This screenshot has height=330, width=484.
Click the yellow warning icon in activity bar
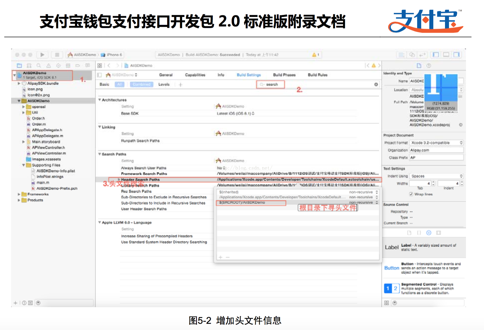pos(314,55)
